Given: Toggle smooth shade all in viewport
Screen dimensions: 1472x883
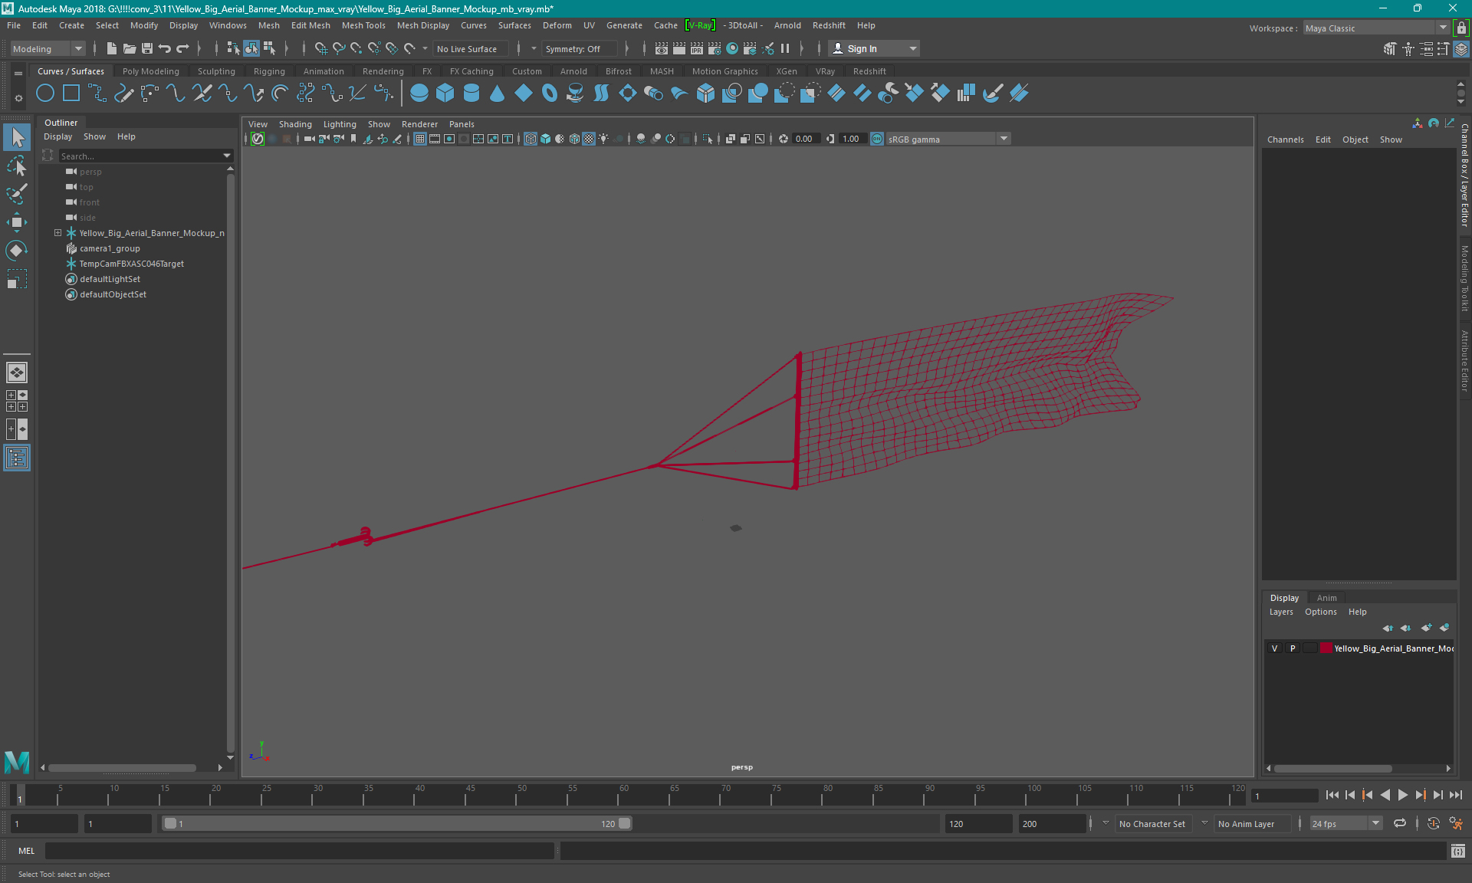Looking at the screenshot, I should pos(545,139).
